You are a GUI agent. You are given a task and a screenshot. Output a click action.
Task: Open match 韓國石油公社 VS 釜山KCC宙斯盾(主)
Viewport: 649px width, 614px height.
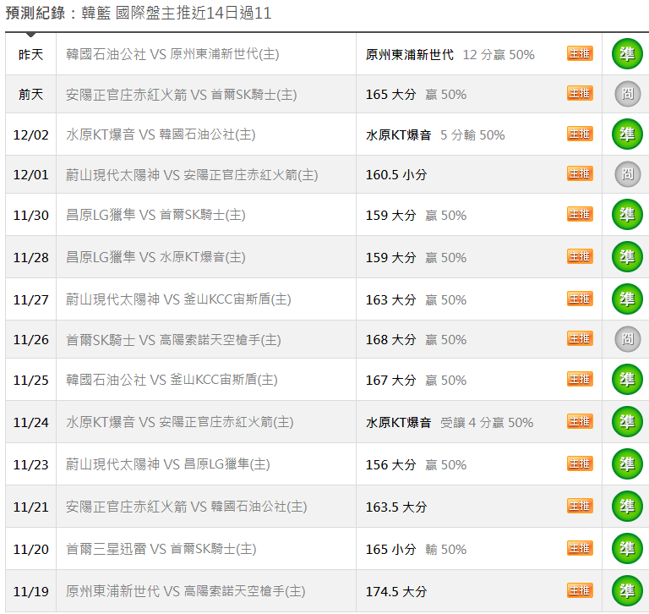(172, 380)
